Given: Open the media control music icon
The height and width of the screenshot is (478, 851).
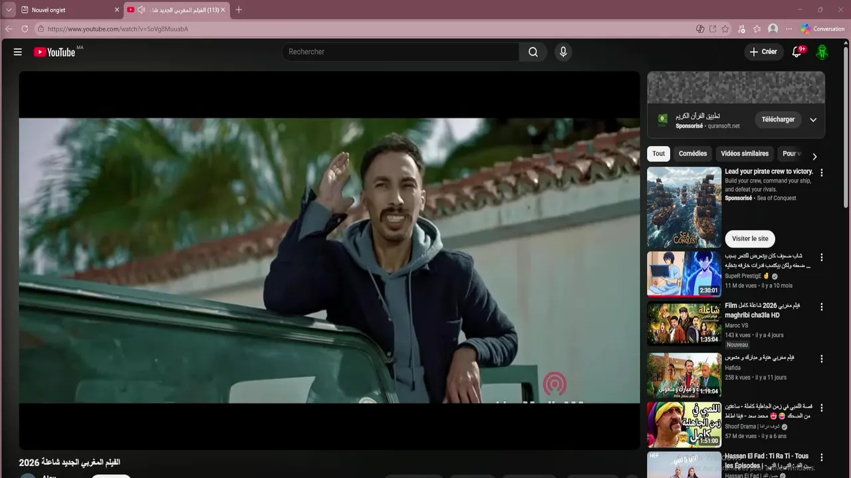Looking at the screenshot, I should [741, 29].
